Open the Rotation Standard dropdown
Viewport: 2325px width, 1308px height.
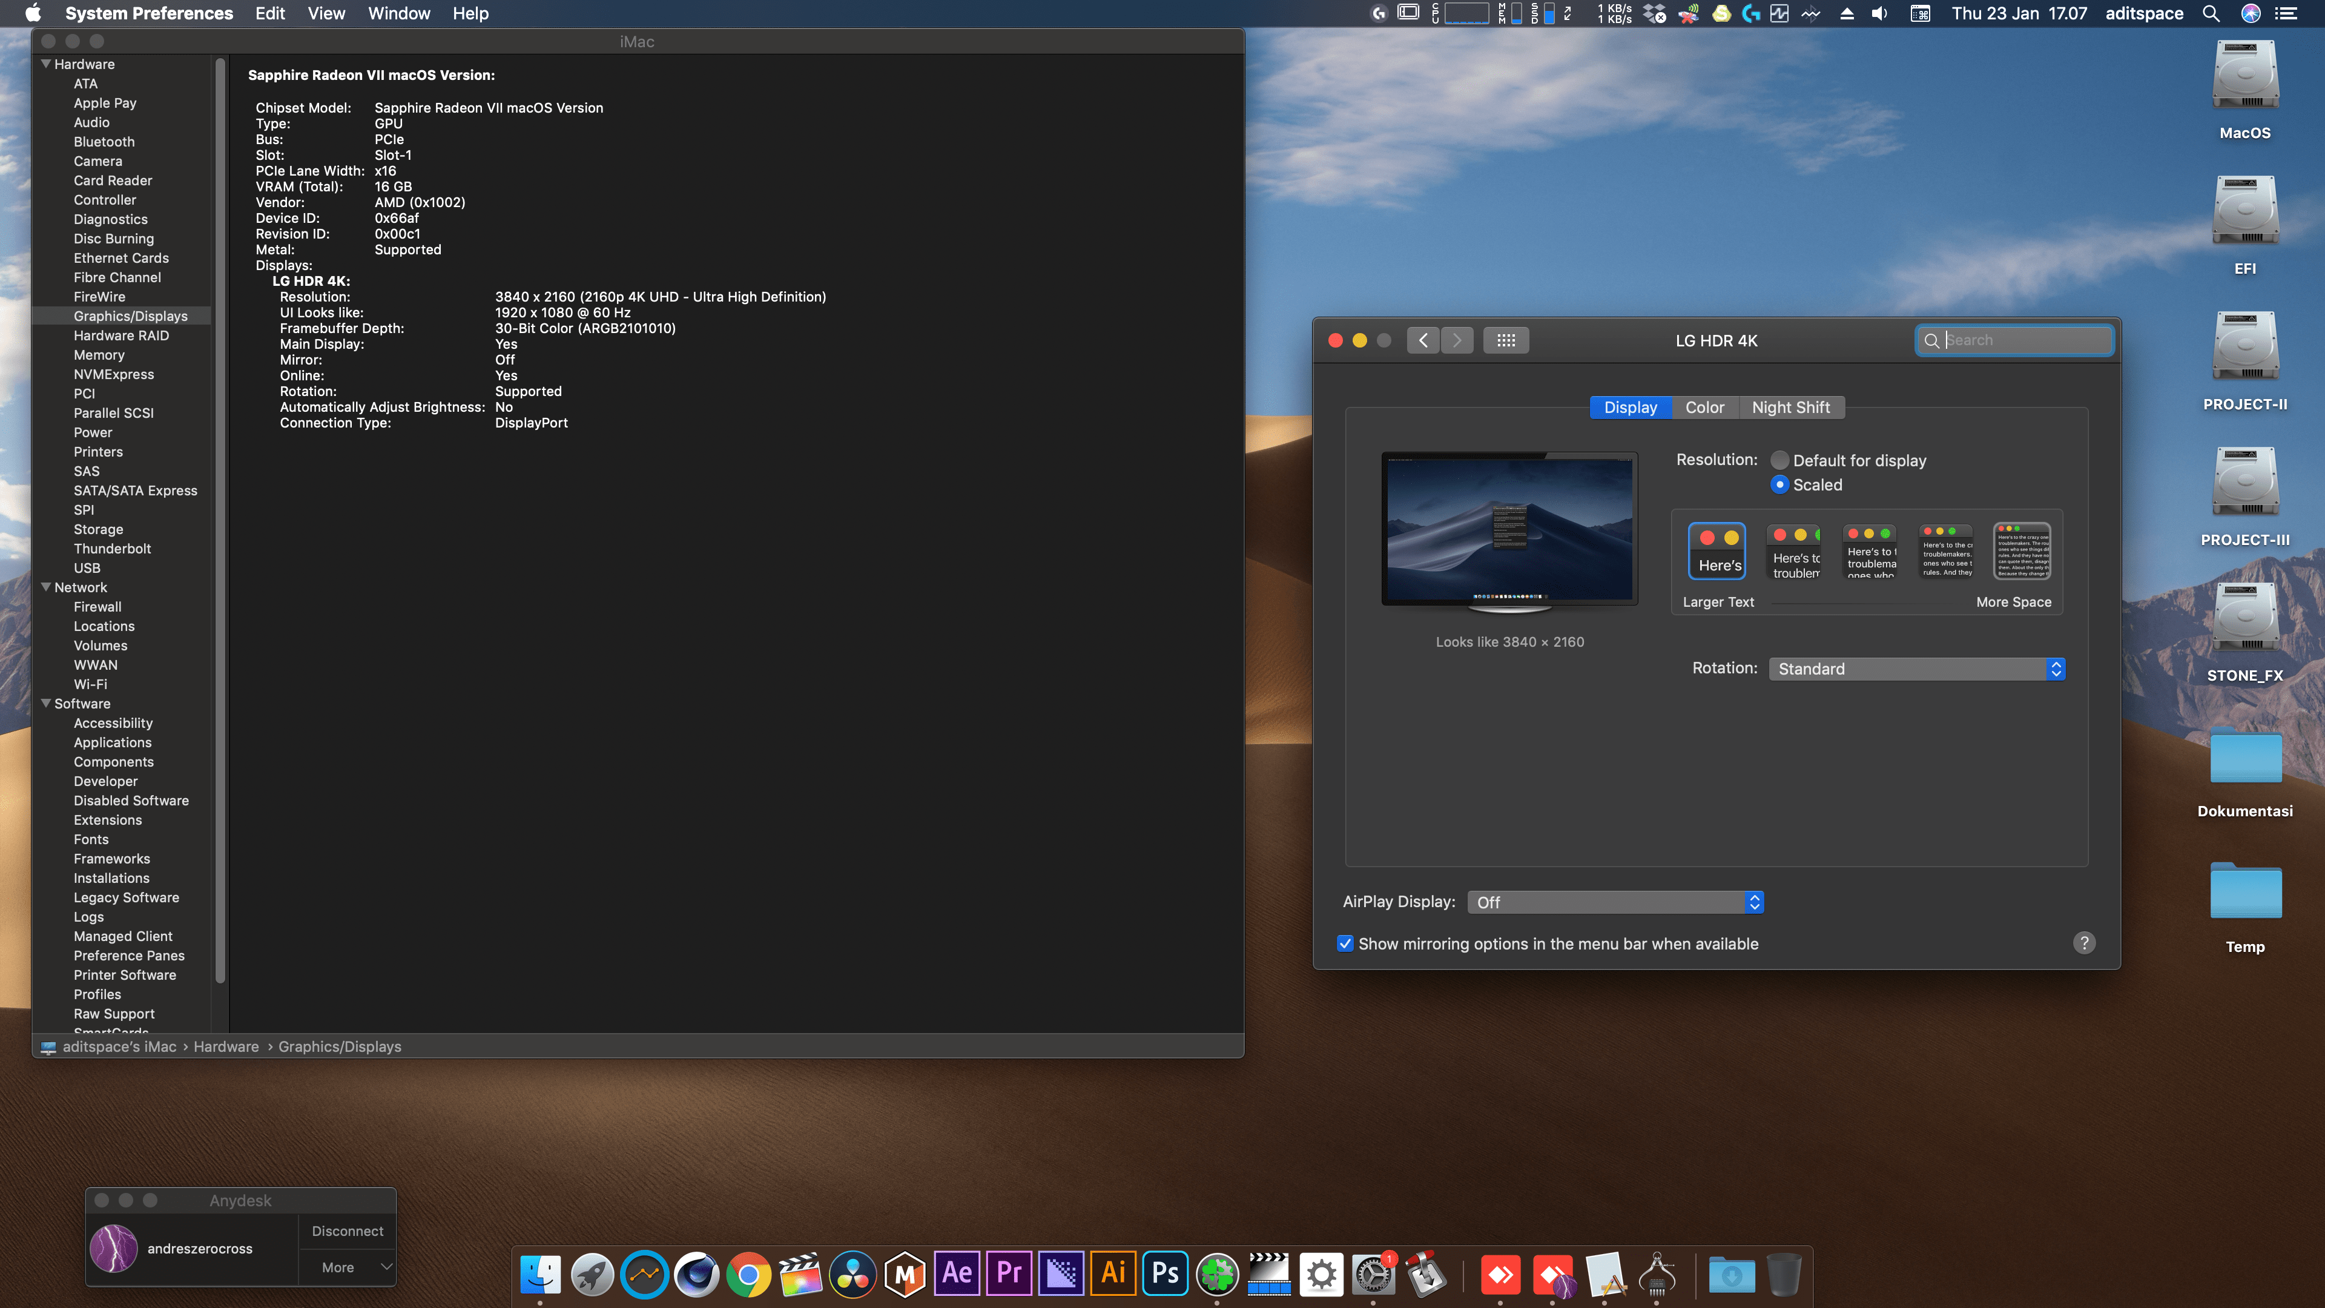(1917, 669)
